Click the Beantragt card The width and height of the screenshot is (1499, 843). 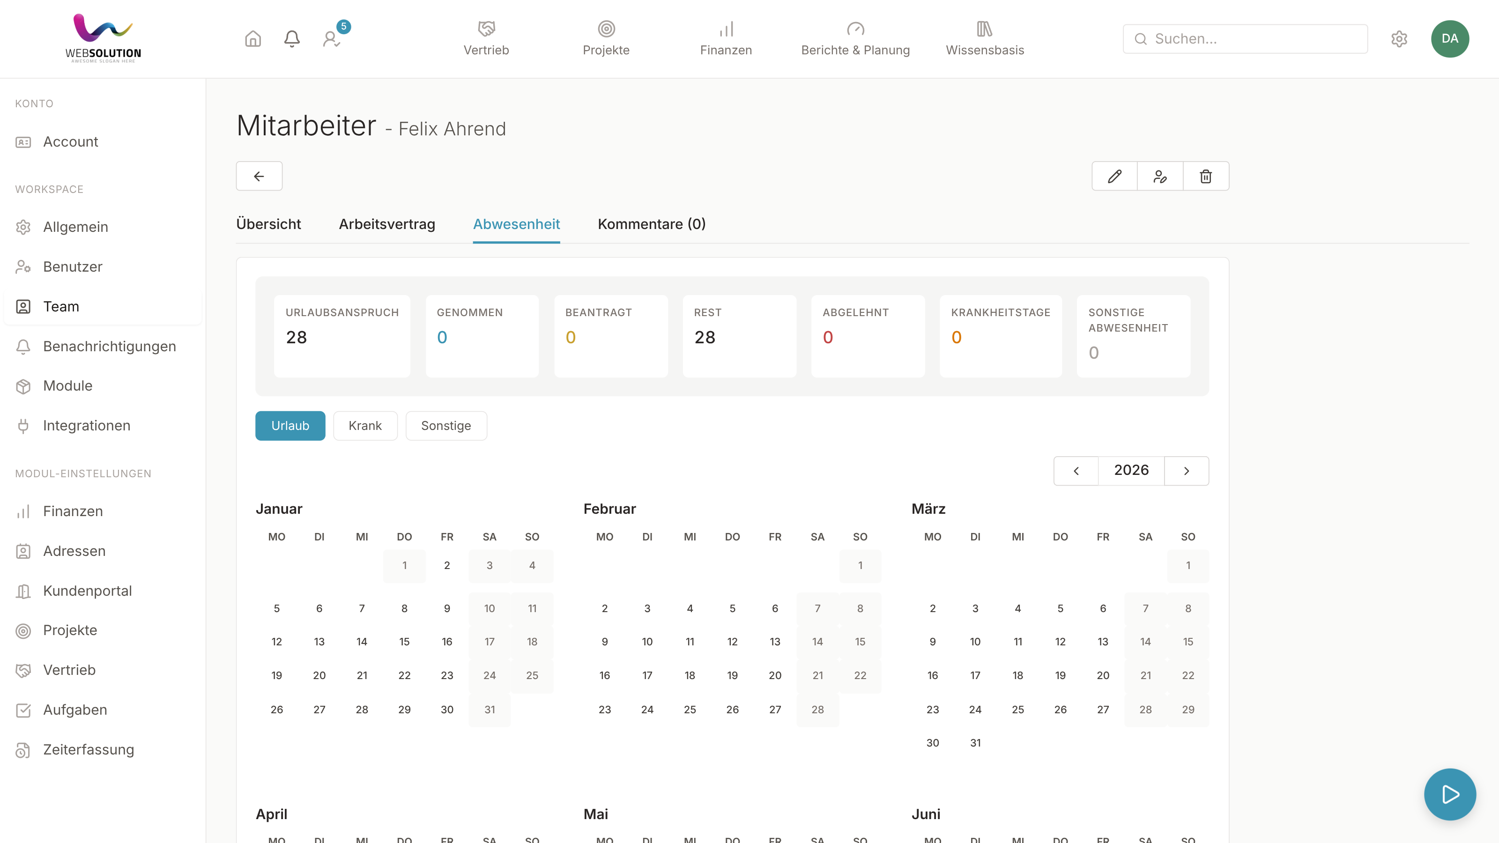(611, 336)
